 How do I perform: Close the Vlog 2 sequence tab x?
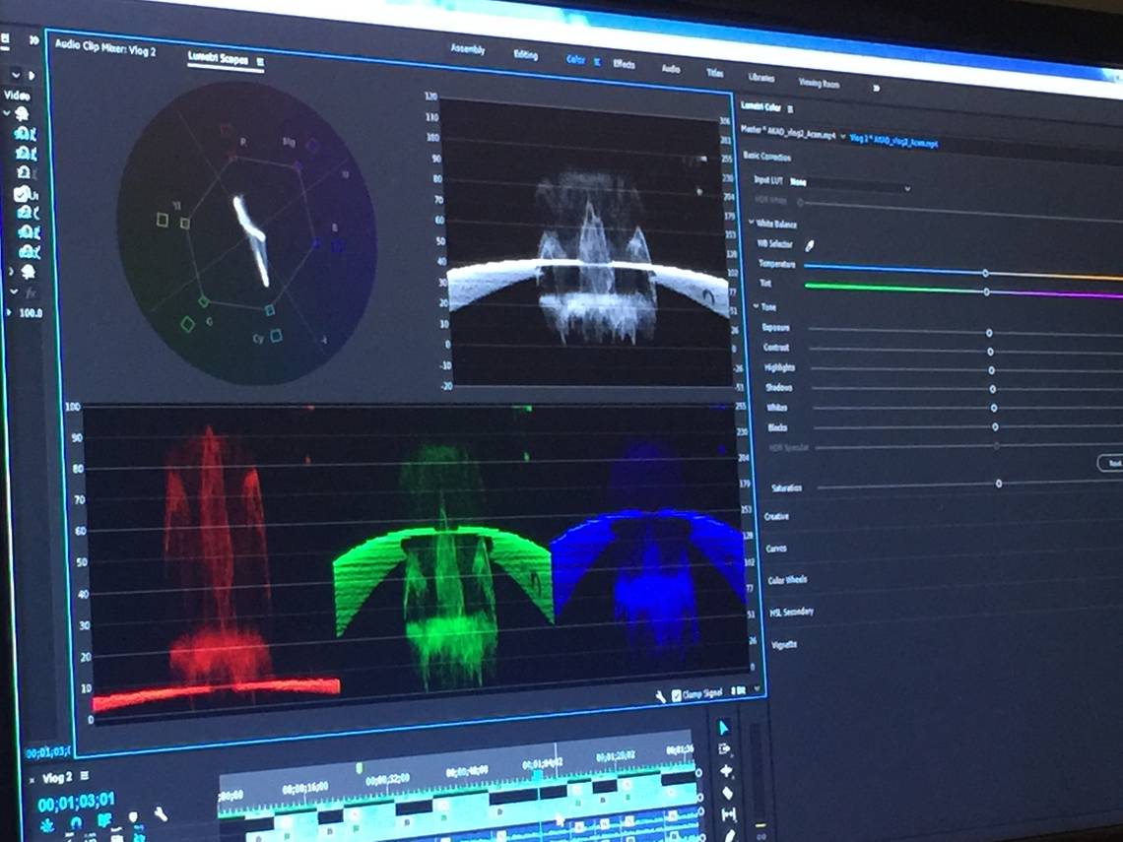click(x=33, y=780)
